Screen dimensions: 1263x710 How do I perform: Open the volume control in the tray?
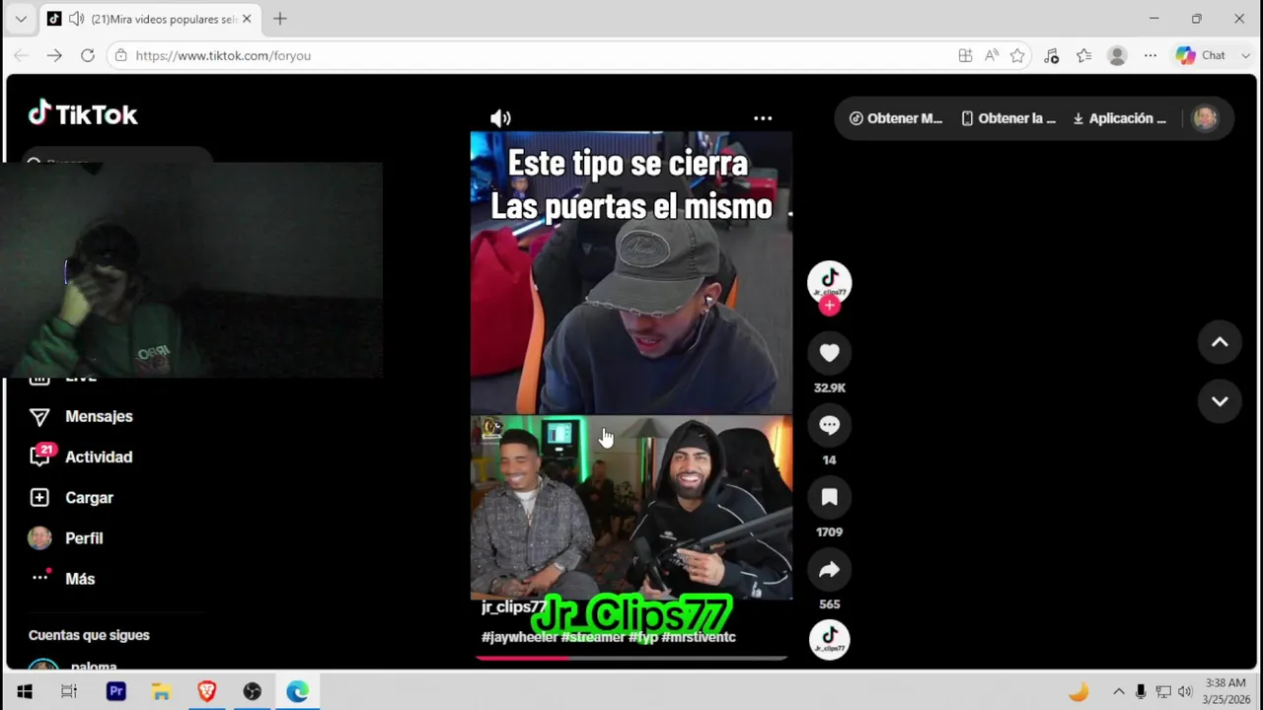point(1185,692)
